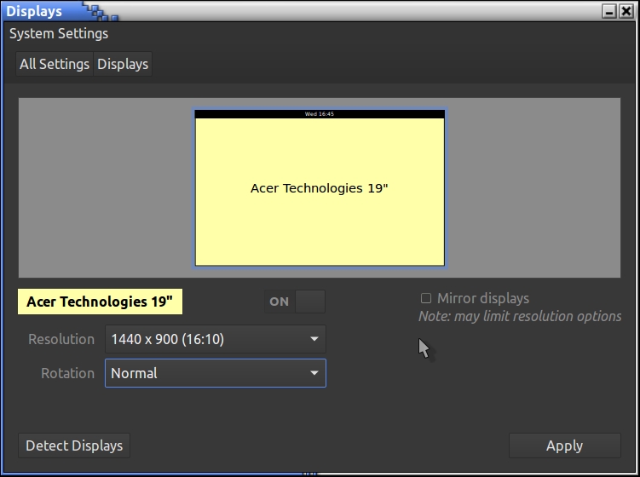Screen dimensions: 640x477
Task: Click the Mirror displays label text
Action: pos(482,299)
